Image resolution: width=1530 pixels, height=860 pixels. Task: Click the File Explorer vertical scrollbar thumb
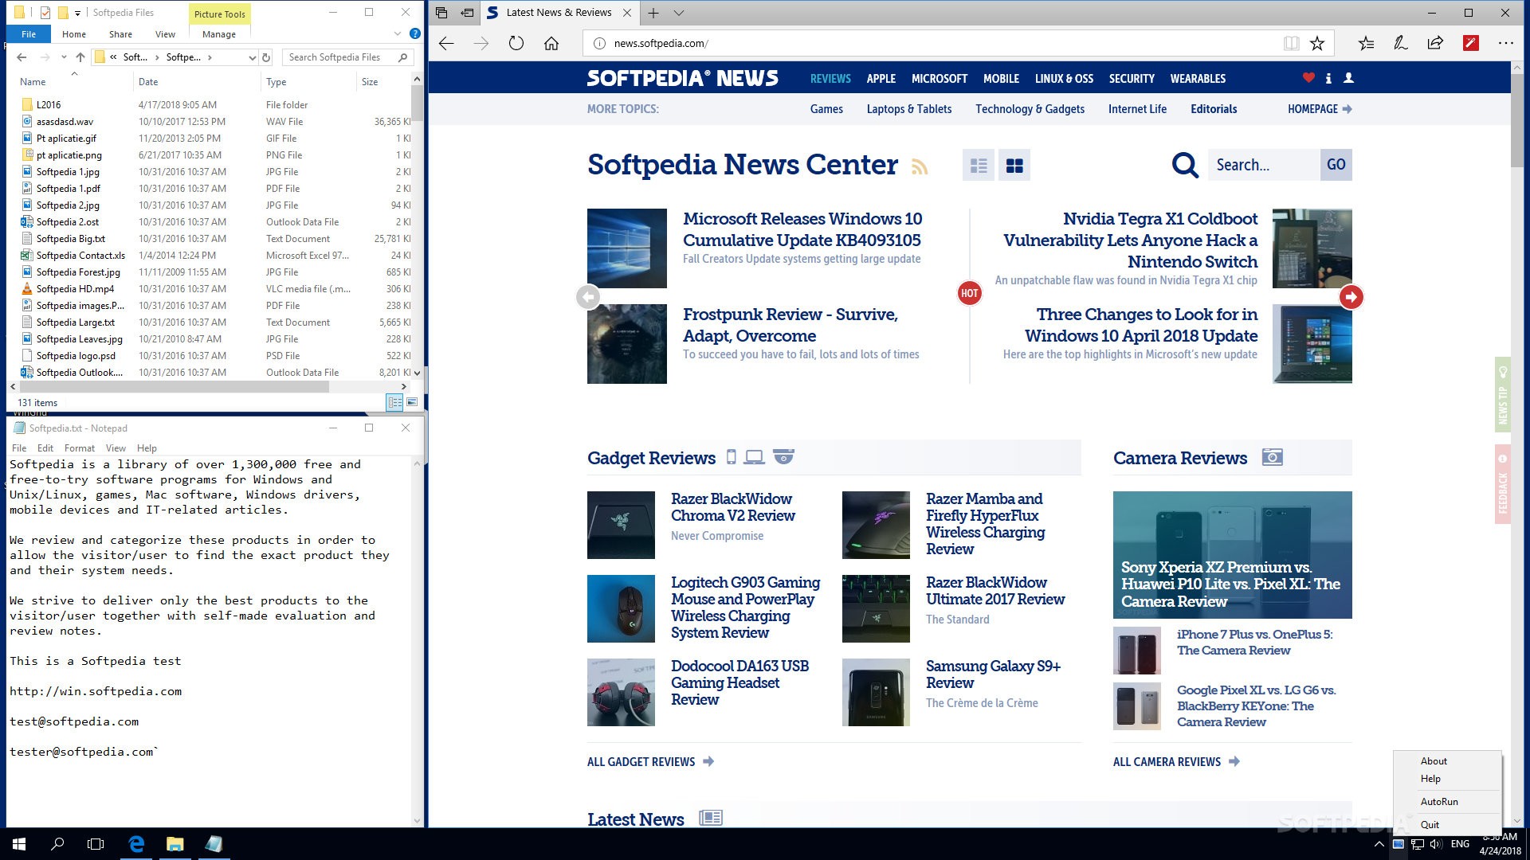click(x=416, y=104)
